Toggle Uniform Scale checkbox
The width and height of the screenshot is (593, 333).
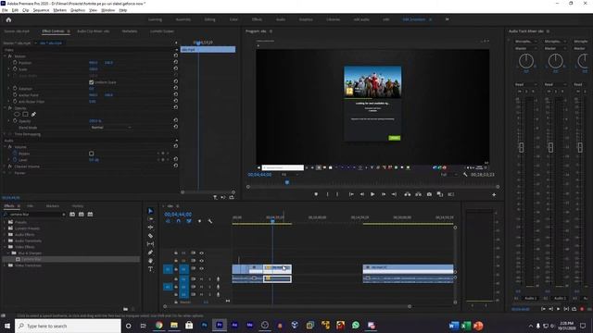(91, 82)
